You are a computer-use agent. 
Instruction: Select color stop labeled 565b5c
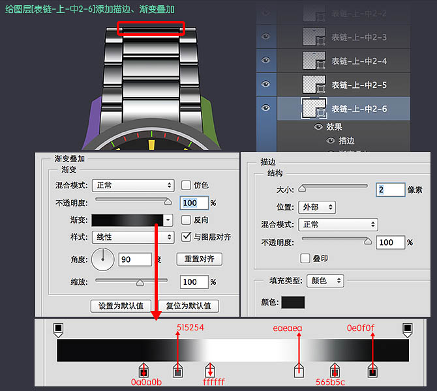coord(335,370)
